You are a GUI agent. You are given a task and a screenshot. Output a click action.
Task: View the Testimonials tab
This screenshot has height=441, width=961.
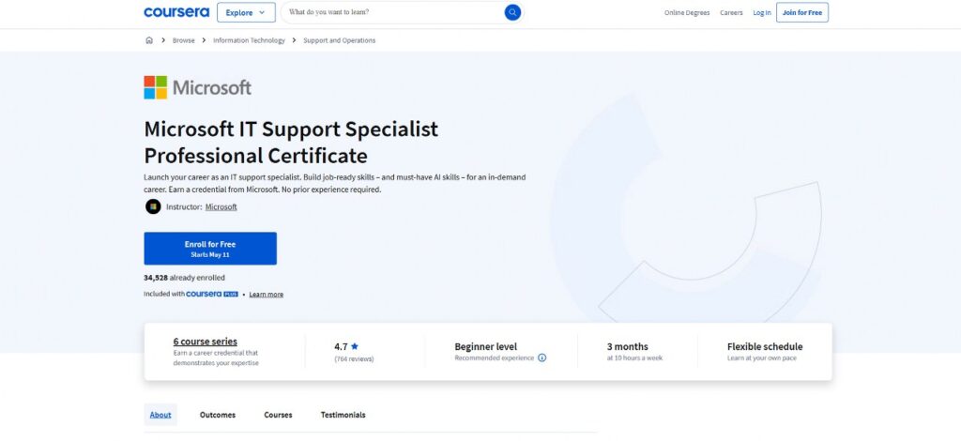pos(343,415)
